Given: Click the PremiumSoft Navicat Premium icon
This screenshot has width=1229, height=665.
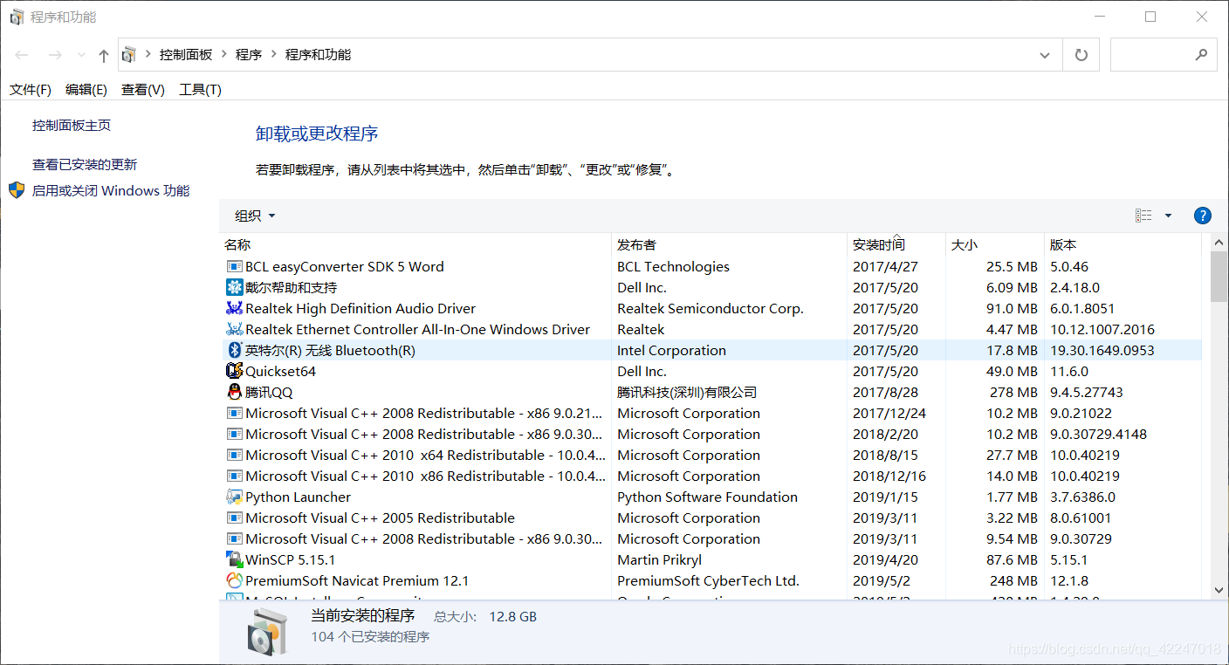Looking at the screenshot, I should coord(234,581).
